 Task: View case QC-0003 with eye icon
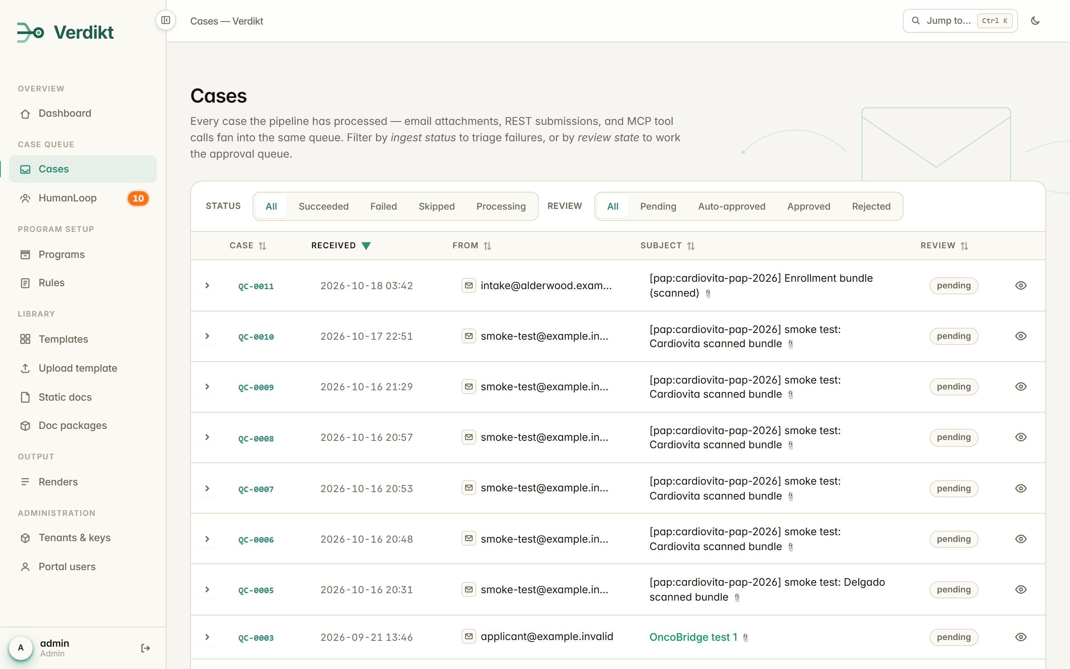pyautogui.click(x=1021, y=637)
